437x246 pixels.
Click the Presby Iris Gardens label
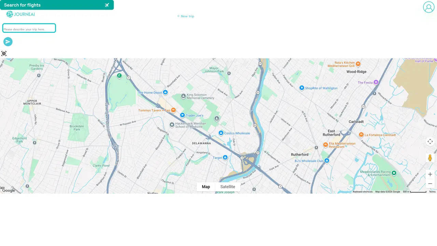pos(37,67)
